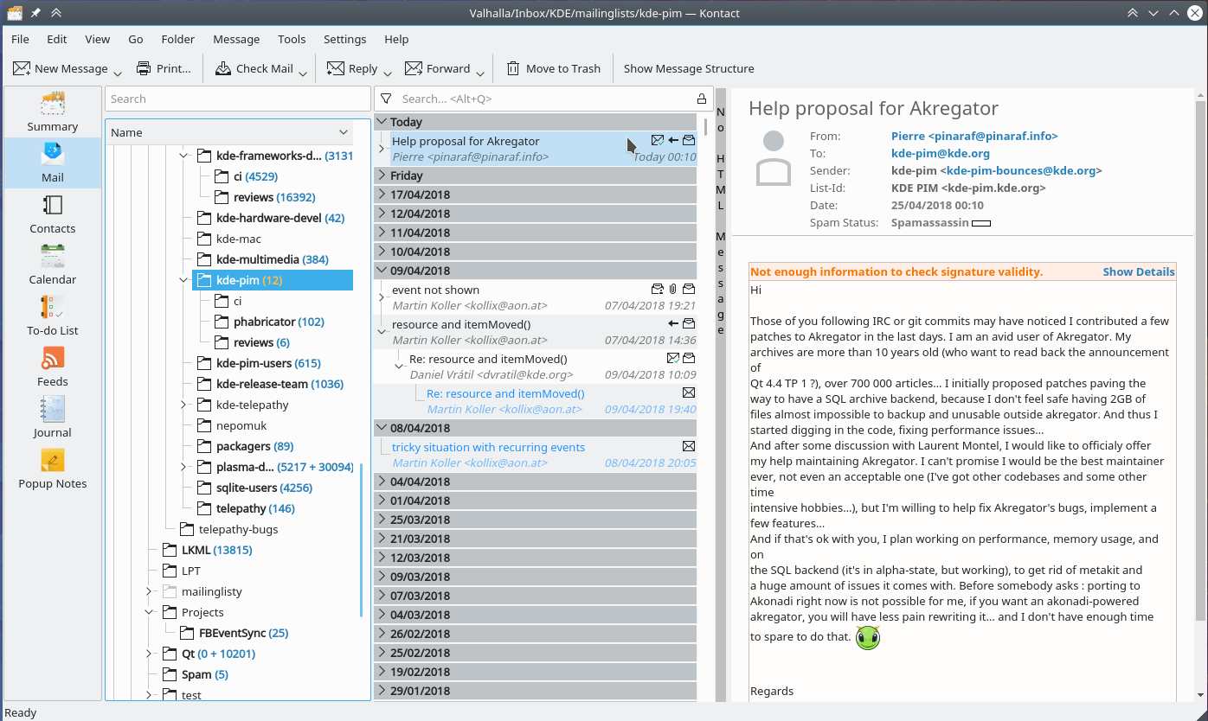Open the Settings menu
This screenshot has height=721, width=1208.
345,39
